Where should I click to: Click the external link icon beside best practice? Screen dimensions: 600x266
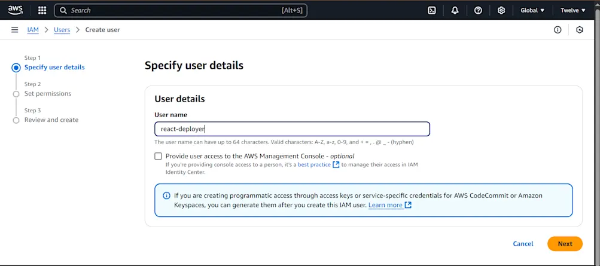[x=336, y=165]
